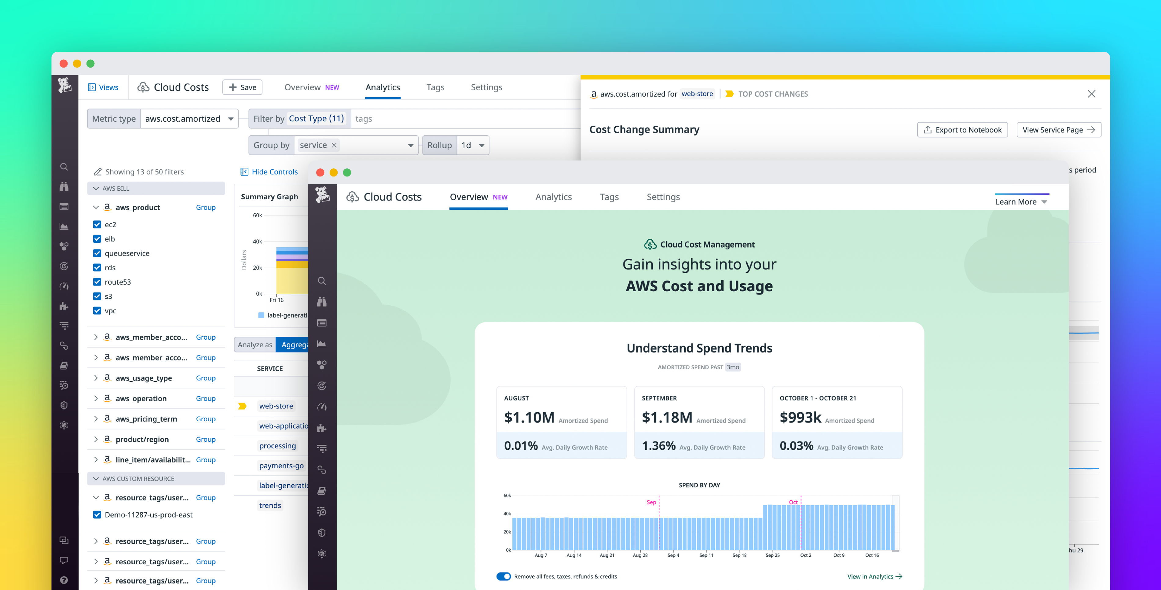
Task: Open search with the magnifier sidebar icon
Action: tap(64, 166)
